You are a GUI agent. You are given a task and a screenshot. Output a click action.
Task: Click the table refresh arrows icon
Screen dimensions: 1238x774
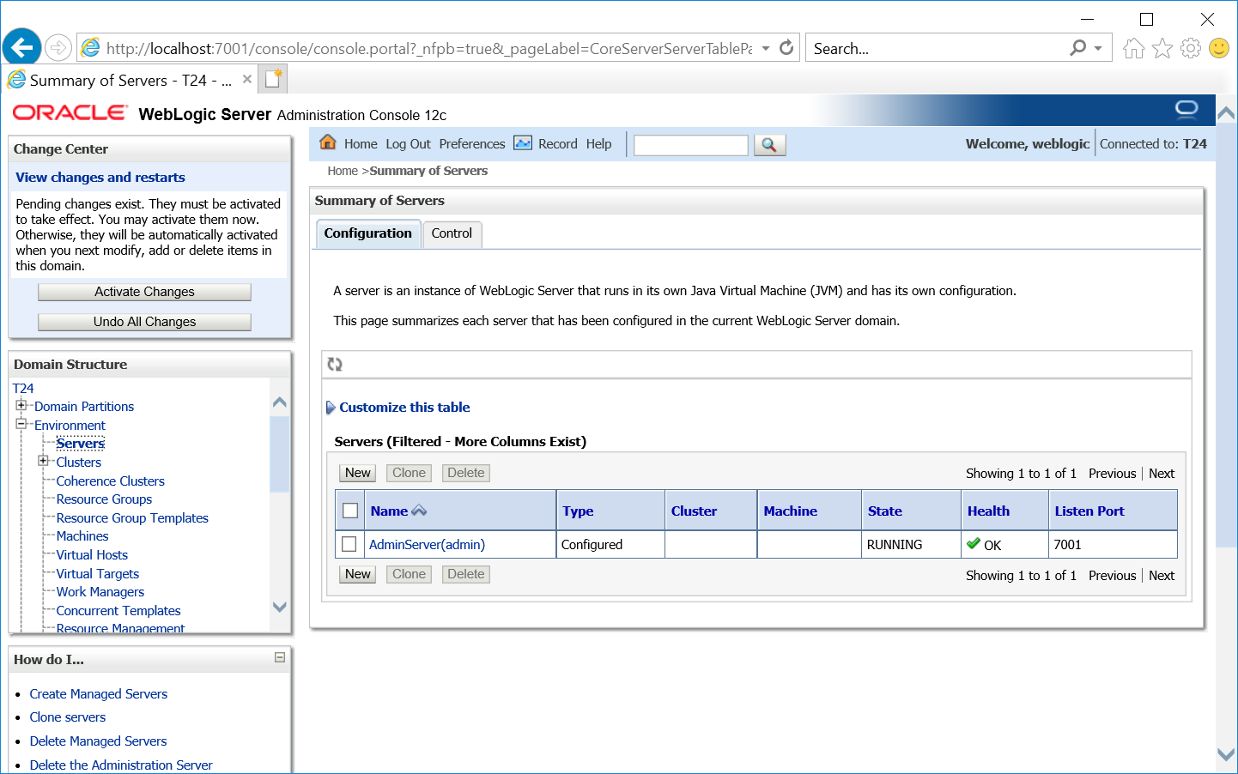(335, 365)
